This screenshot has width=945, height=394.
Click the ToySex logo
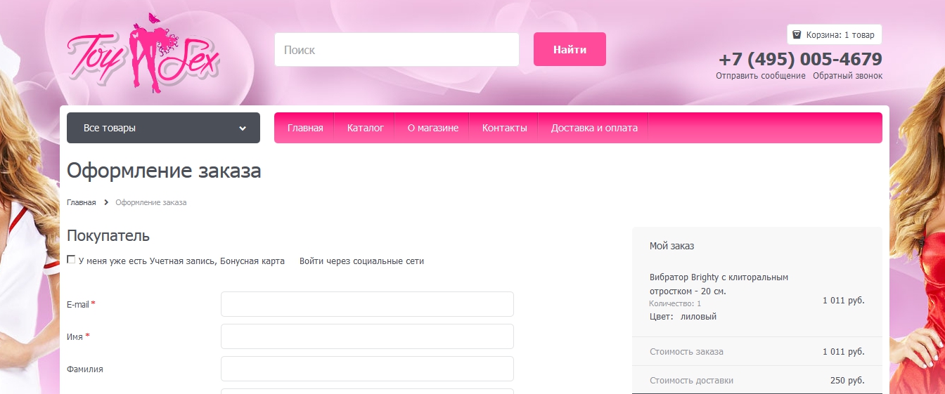coord(143,53)
